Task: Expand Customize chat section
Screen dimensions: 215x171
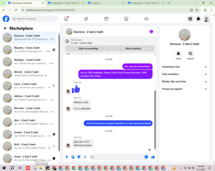Action: click(x=184, y=67)
